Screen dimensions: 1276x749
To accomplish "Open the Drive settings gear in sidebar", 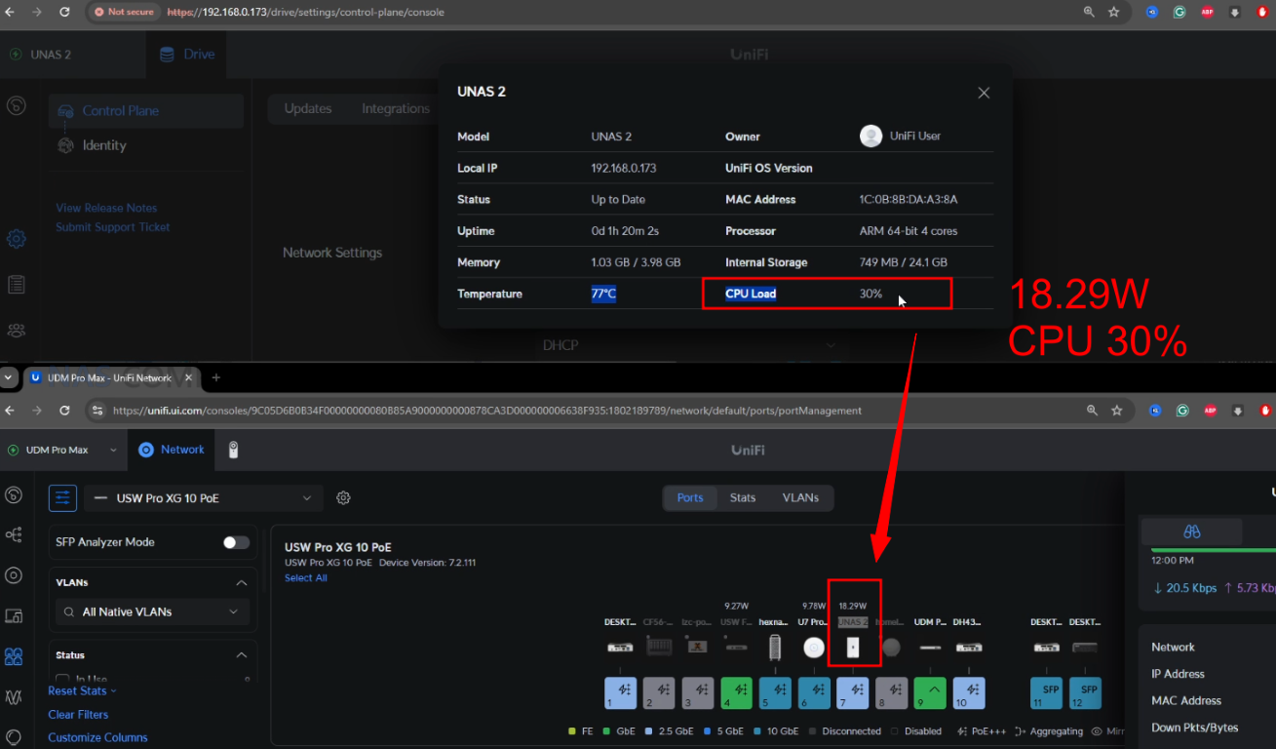I will coord(16,238).
